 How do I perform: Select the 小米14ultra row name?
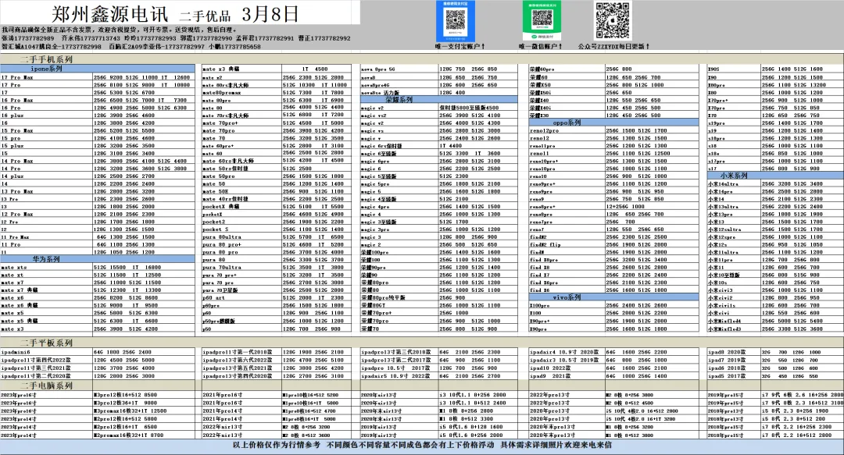[723, 184]
